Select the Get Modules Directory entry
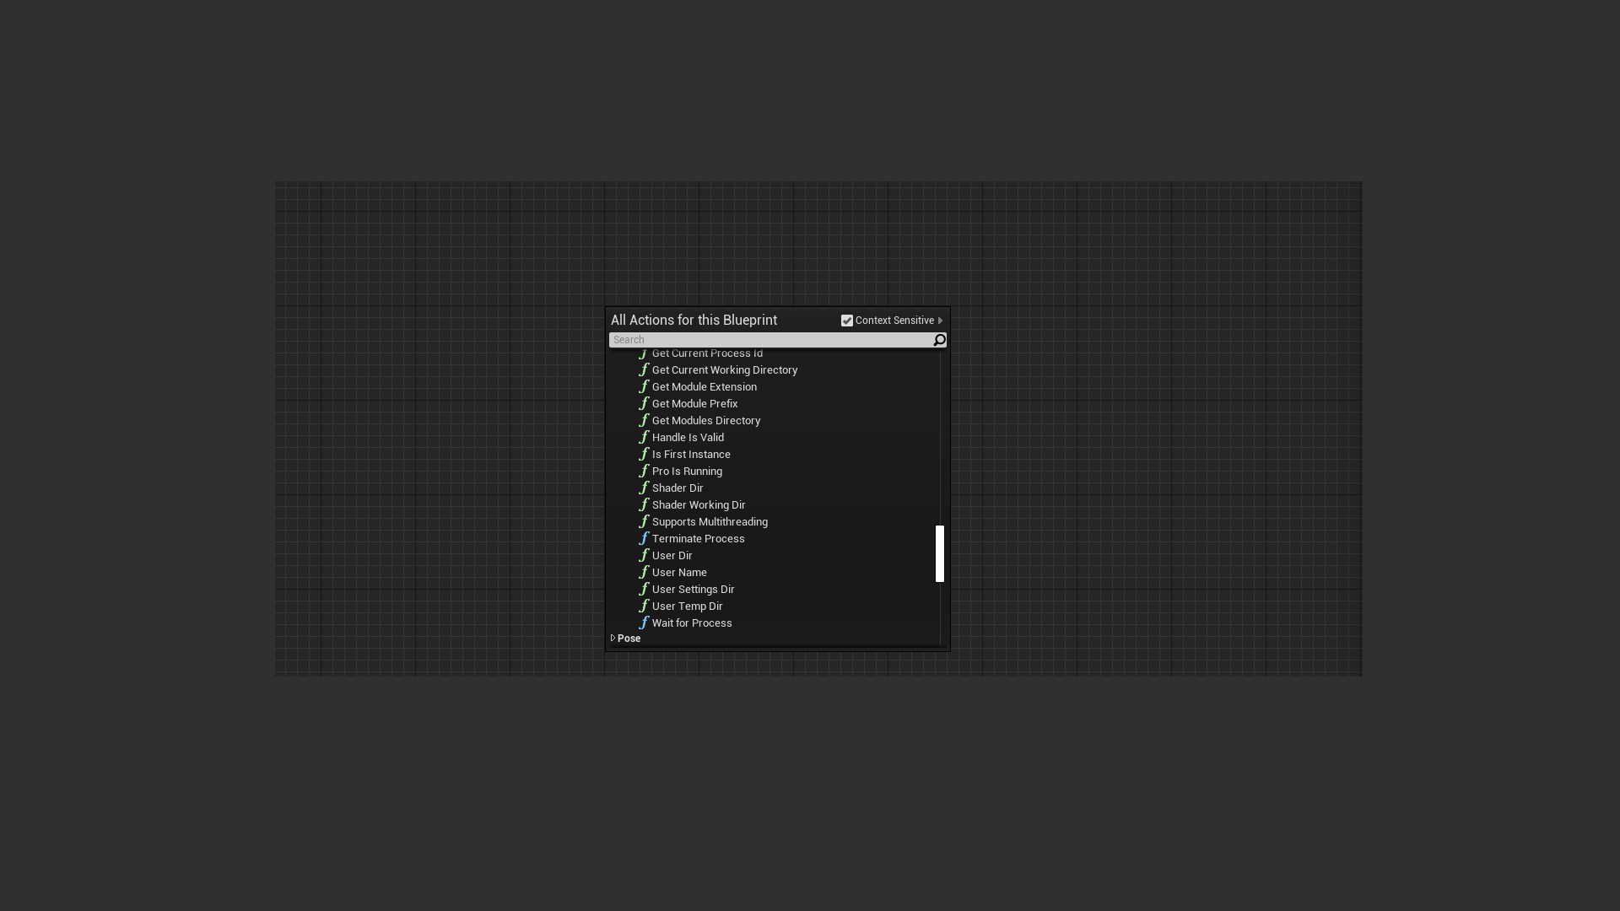Viewport: 1620px width, 911px height. 705,420
